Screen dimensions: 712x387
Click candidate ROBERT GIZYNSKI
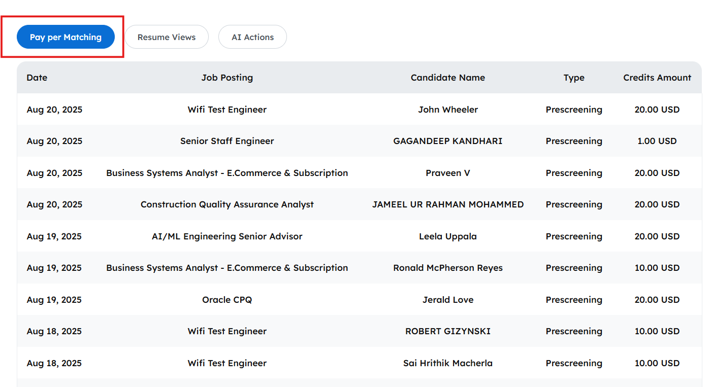coord(447,331)
